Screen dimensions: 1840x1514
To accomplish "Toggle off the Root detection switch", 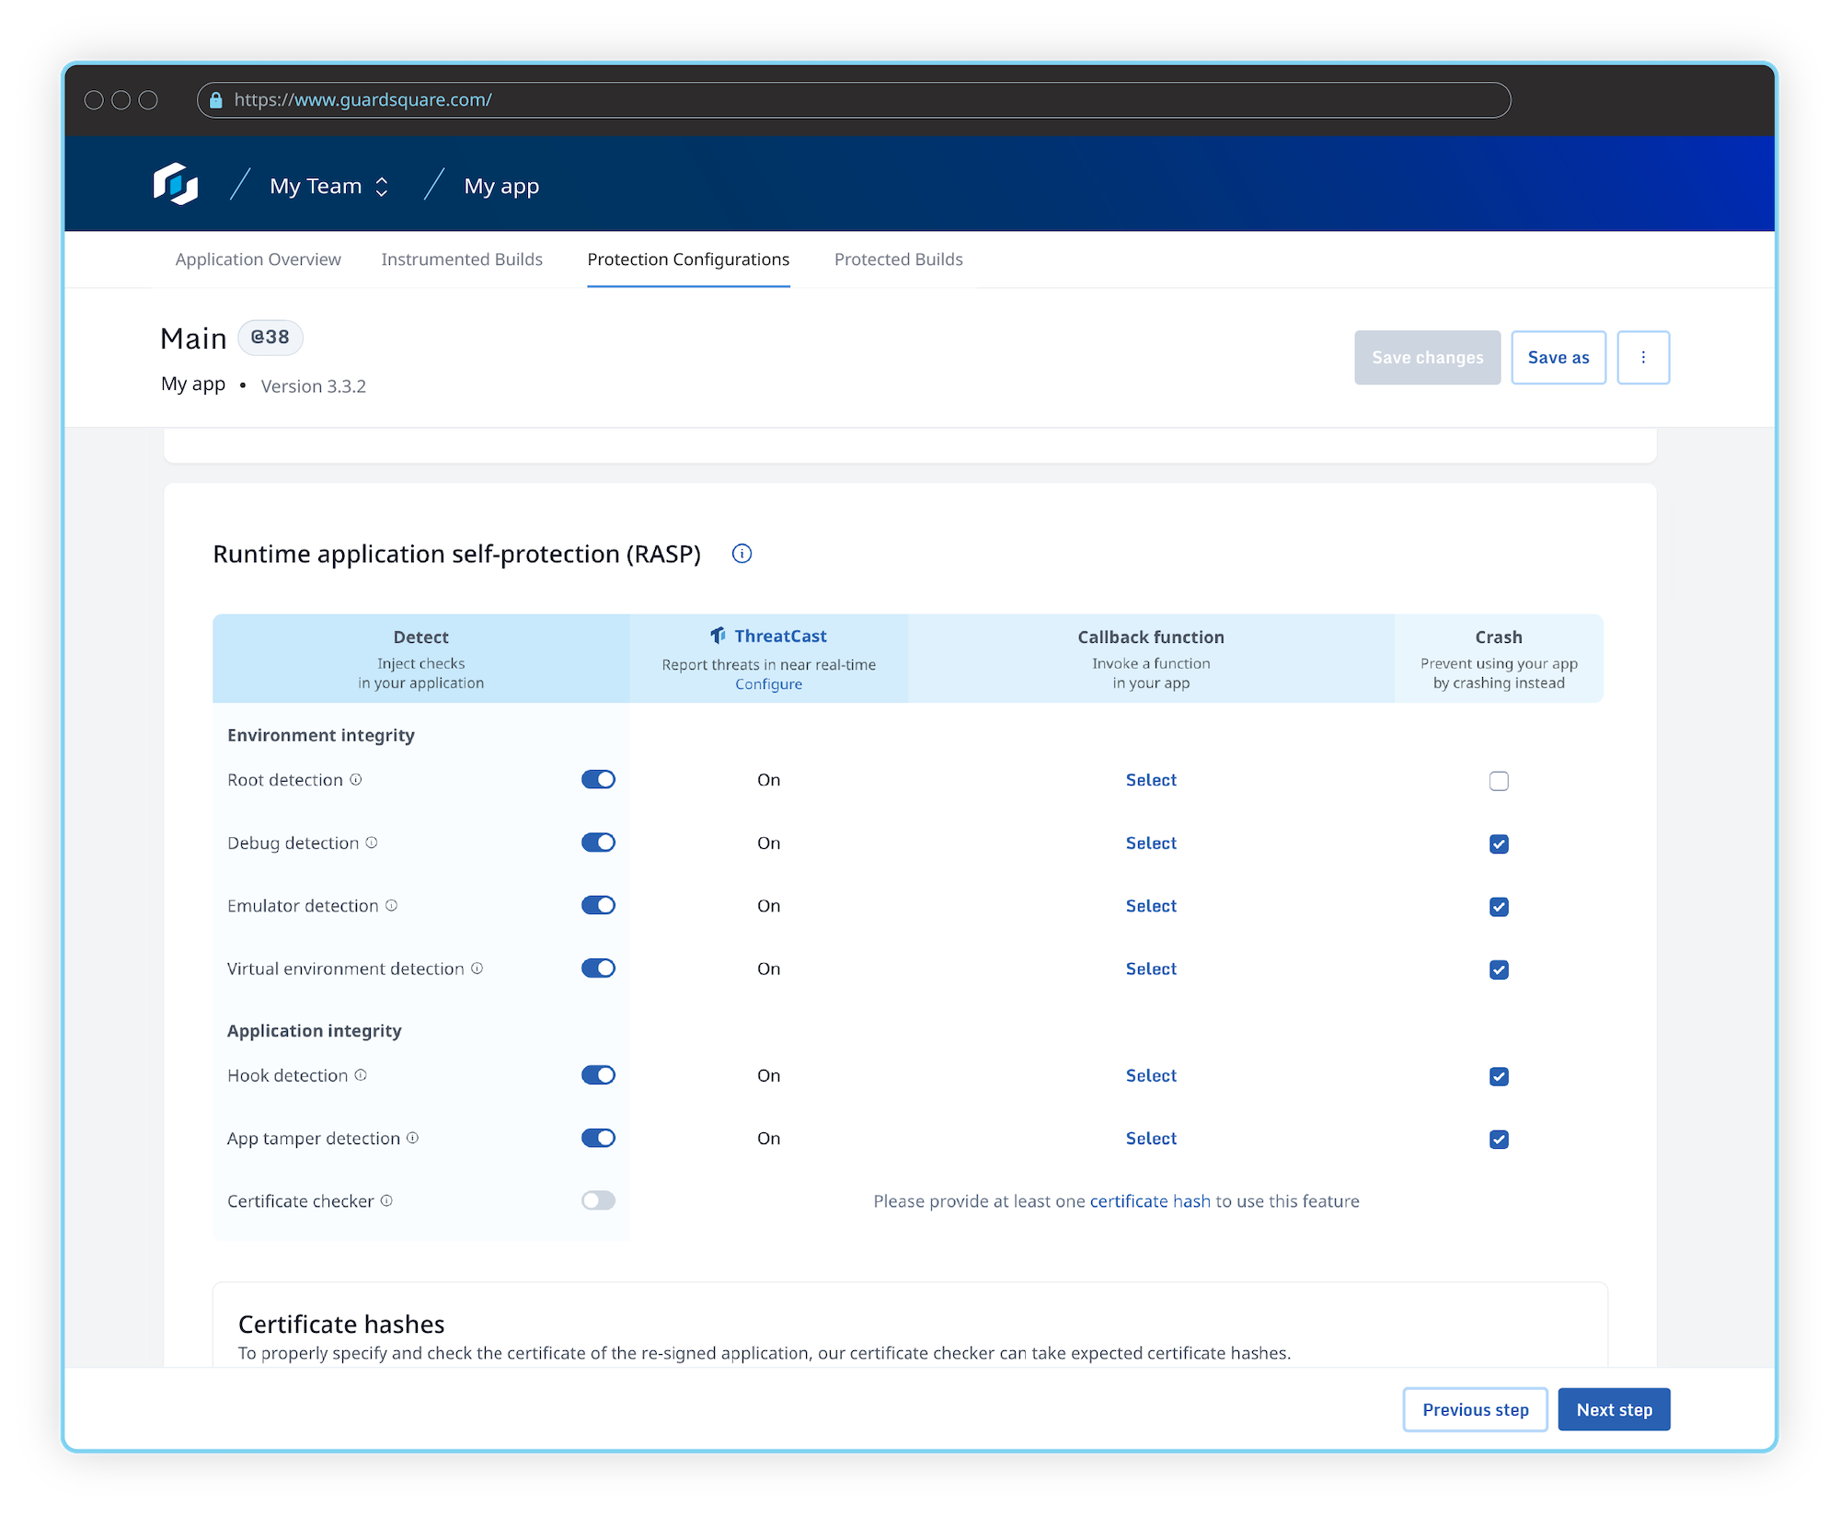I will coord(598,779).
